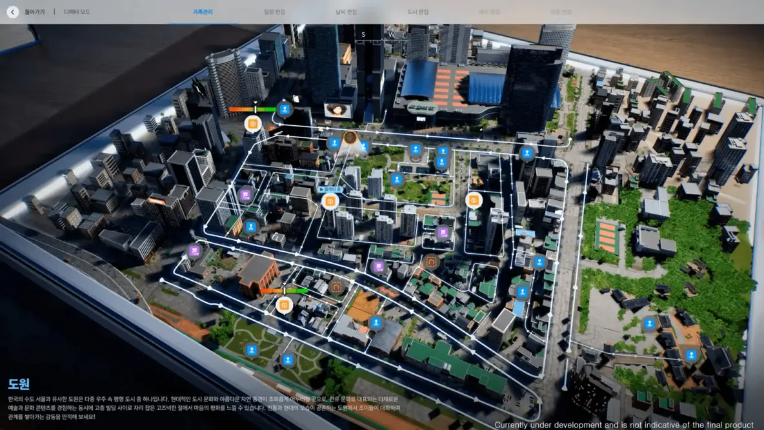This screenshot has height=430, width=764.
Task: Select upper pin of the stacked blue pair
Action: (x=443, y=150)
